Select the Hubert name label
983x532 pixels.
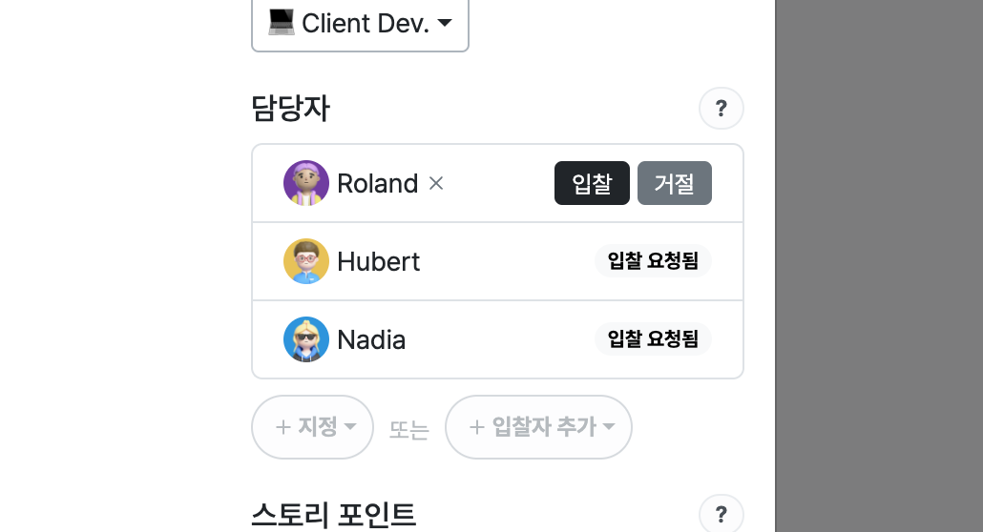coord(379,262)
